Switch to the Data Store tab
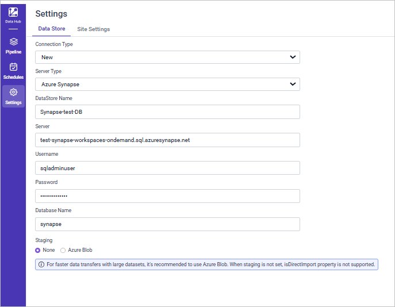The image size is (395, 307). [52, 29]
